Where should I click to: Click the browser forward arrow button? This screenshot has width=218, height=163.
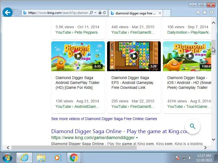17,12
